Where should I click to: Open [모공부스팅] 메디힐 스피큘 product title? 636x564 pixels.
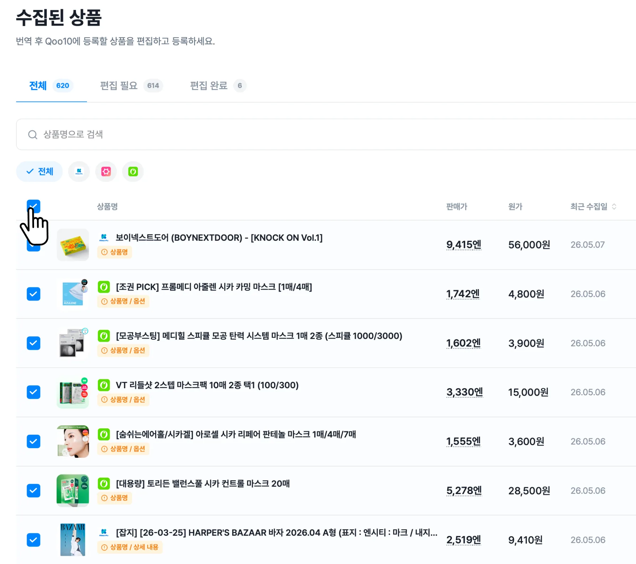click(259, 336)
